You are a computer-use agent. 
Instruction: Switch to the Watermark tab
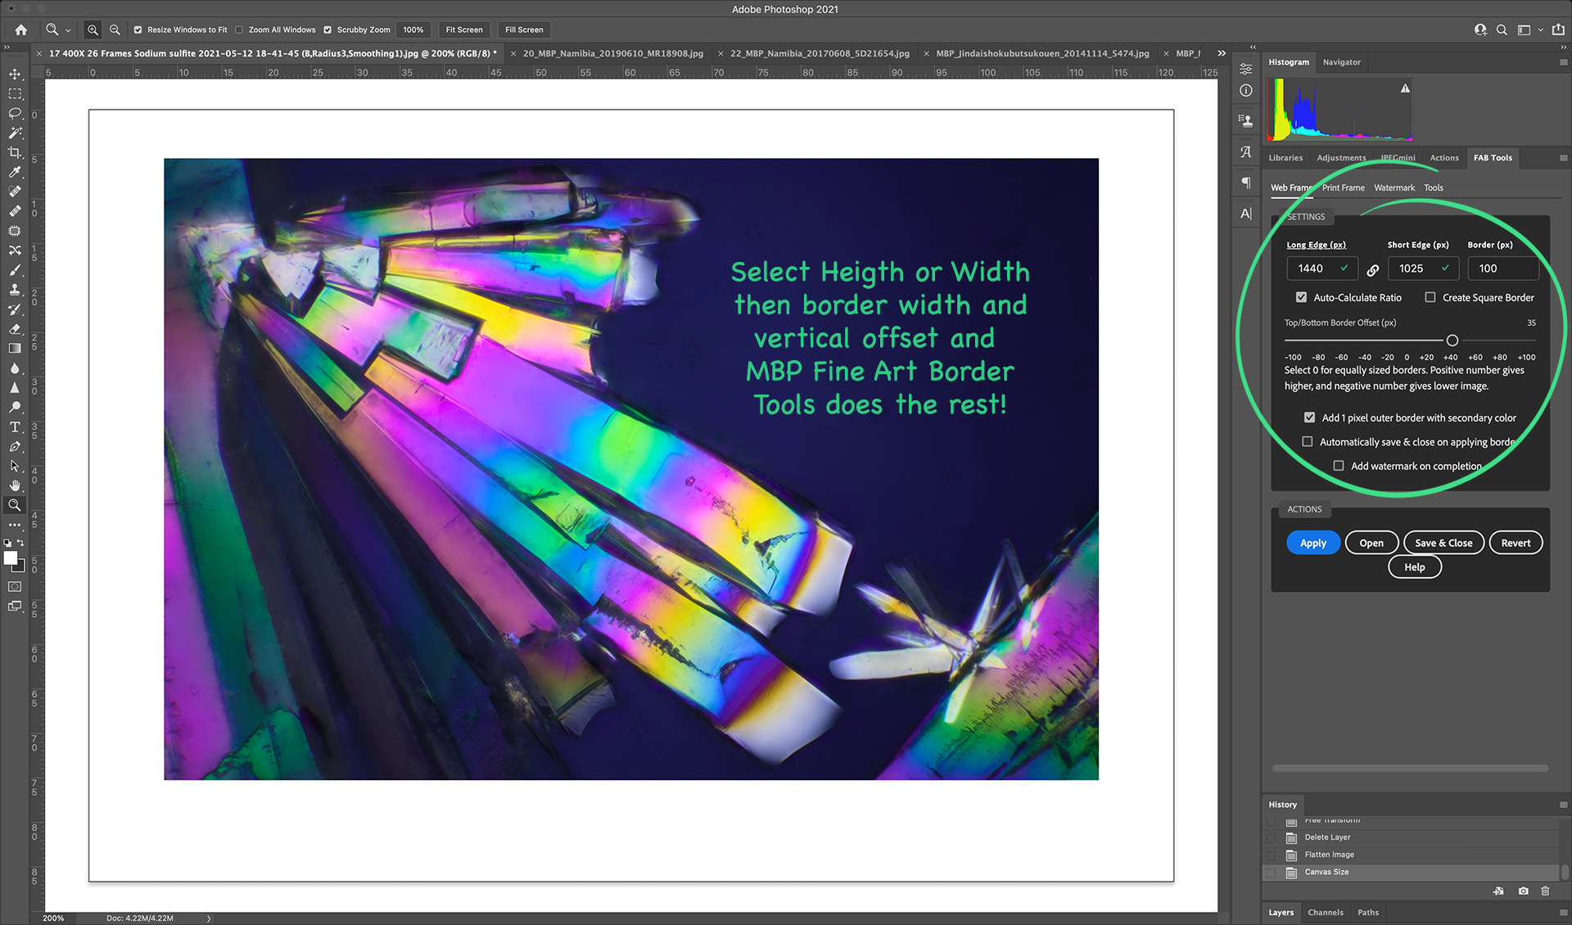point(1391,186)
